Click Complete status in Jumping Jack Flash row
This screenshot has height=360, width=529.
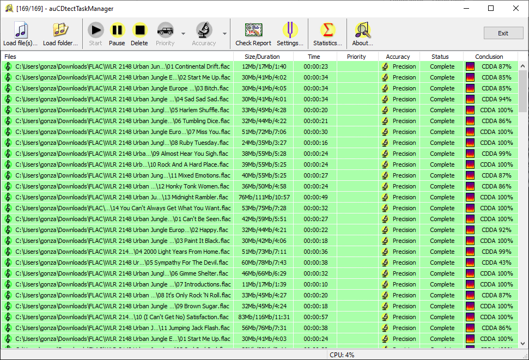point(442,328)
